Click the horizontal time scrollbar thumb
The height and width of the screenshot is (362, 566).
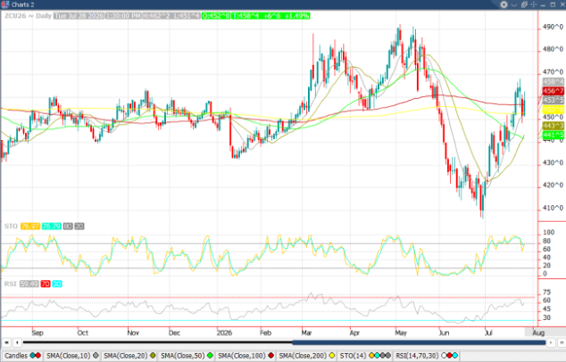coord(419,342)
